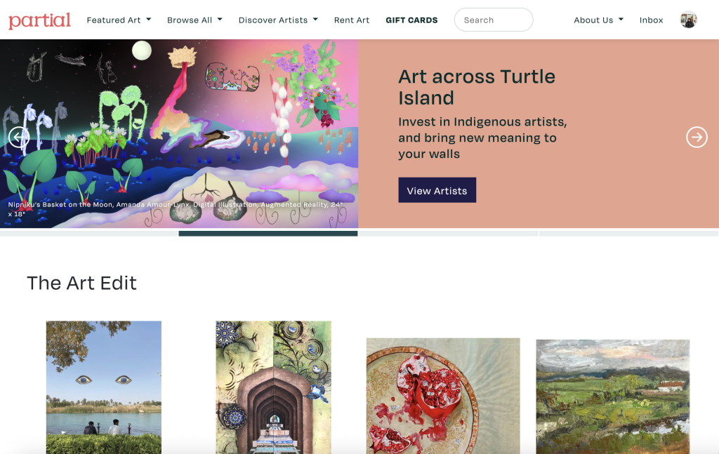Open the river with eyes artwork thumbnail
This screenshot has height=454, width=719.
pyautogui.click(x=104, y=387)
